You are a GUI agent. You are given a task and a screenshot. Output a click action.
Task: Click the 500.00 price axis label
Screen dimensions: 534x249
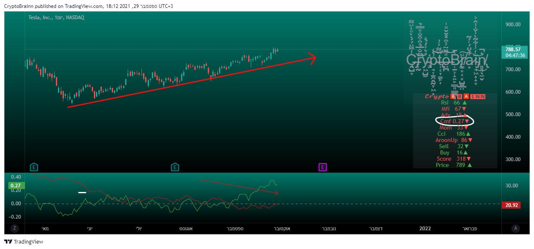pos(513,115)
